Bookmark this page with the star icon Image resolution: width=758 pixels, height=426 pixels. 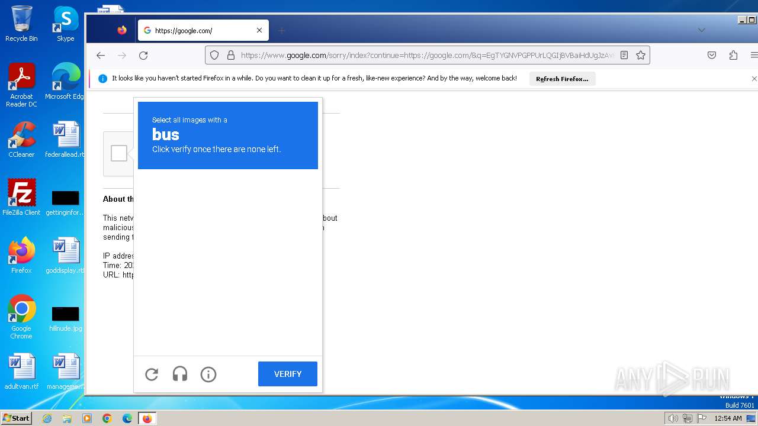click(x=641, y=55)
